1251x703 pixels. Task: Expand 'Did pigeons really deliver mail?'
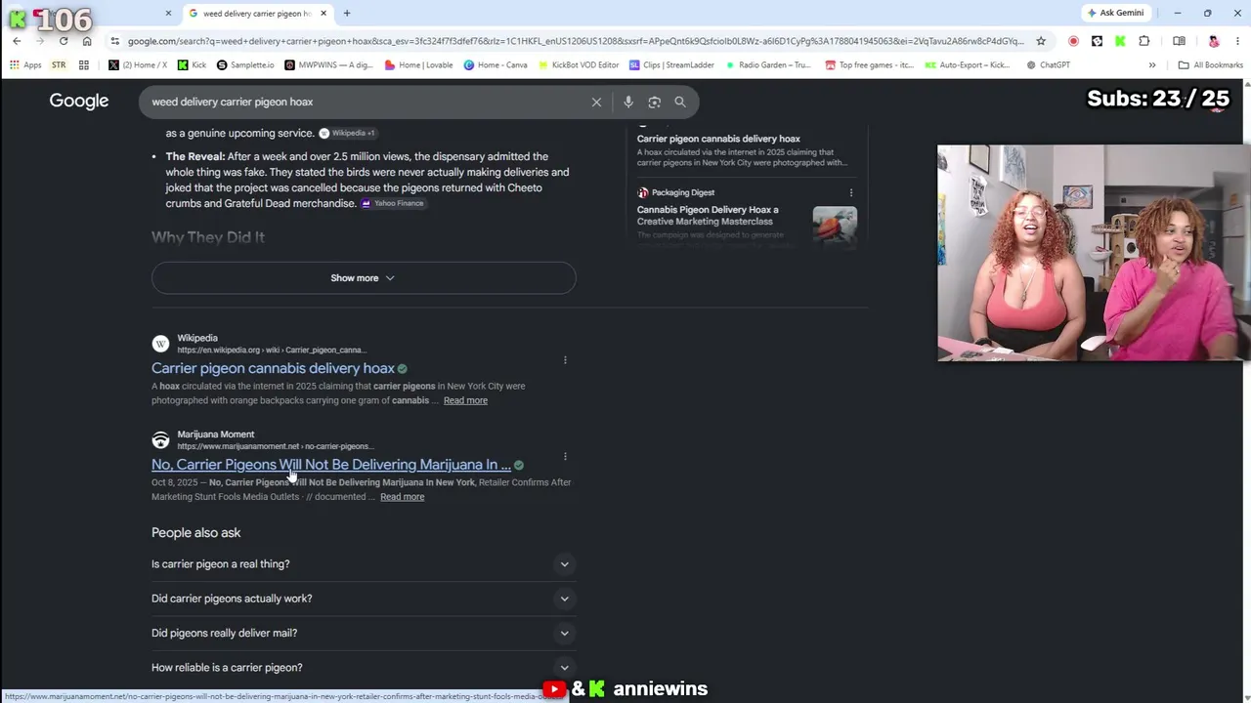[x=364, y=633]
